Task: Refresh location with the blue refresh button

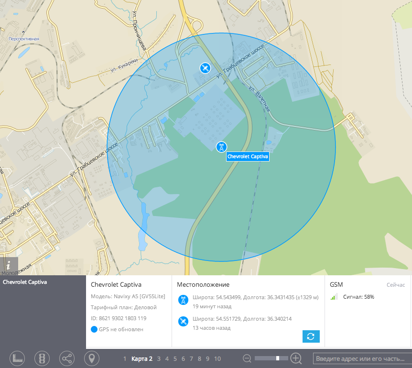Action: point(311,336)
